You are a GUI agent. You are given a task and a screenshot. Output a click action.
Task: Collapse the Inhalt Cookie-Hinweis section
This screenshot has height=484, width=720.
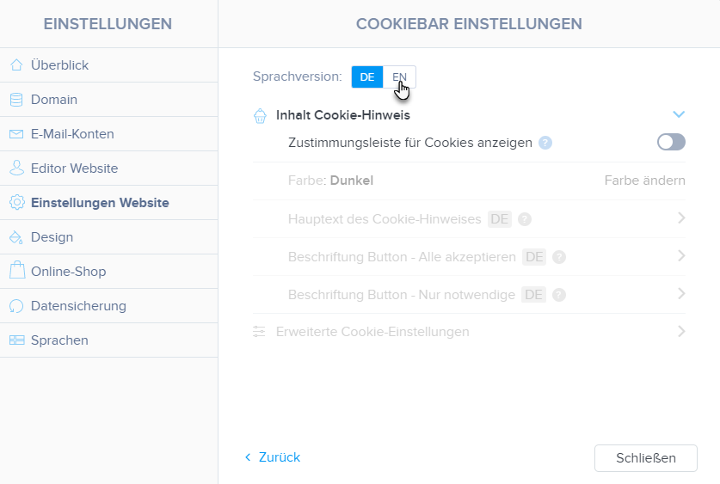(x=679, y=114)
